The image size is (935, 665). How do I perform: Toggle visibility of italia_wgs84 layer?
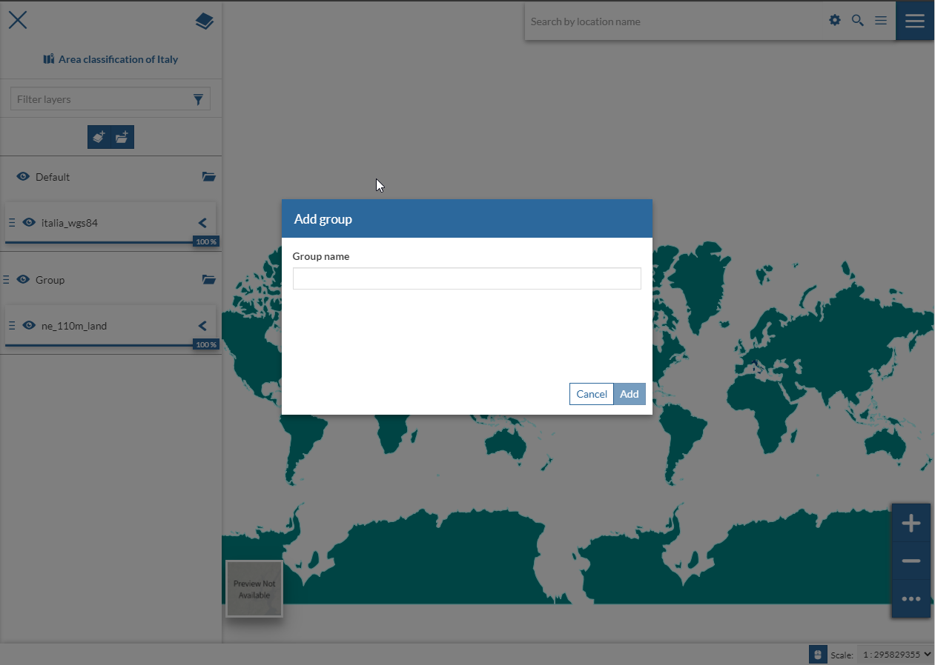(29, 222)
